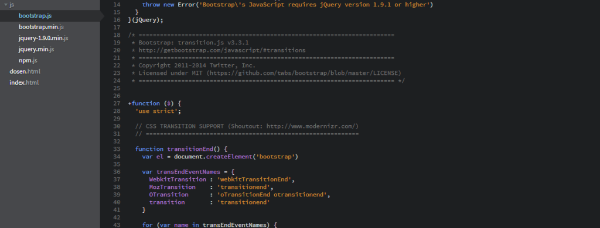Select the js folder name
Viewport: 600px width, 228px height.
coord(12,5)
